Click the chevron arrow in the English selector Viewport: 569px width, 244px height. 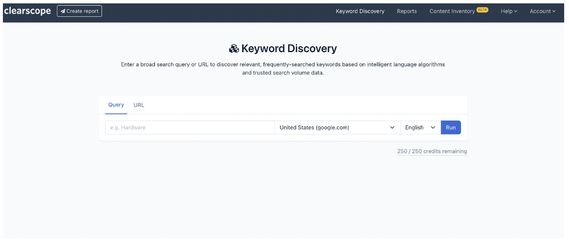coord(433,127)
